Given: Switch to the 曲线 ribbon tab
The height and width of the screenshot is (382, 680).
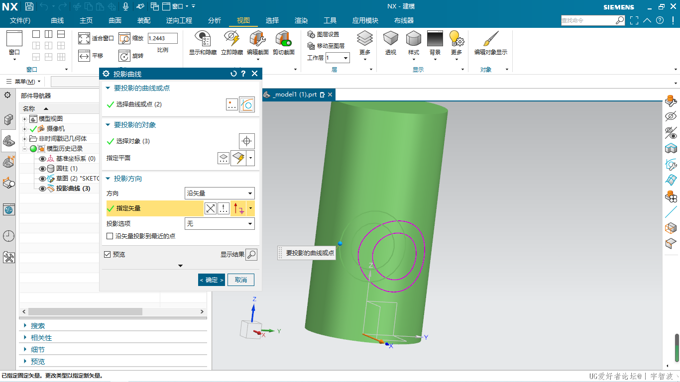Looking at the screenshot, I should coord(57,20).
